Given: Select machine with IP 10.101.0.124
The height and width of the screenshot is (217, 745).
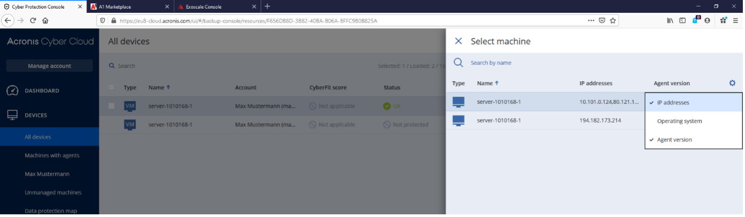Looking at the screenshot, I should 546,102.
